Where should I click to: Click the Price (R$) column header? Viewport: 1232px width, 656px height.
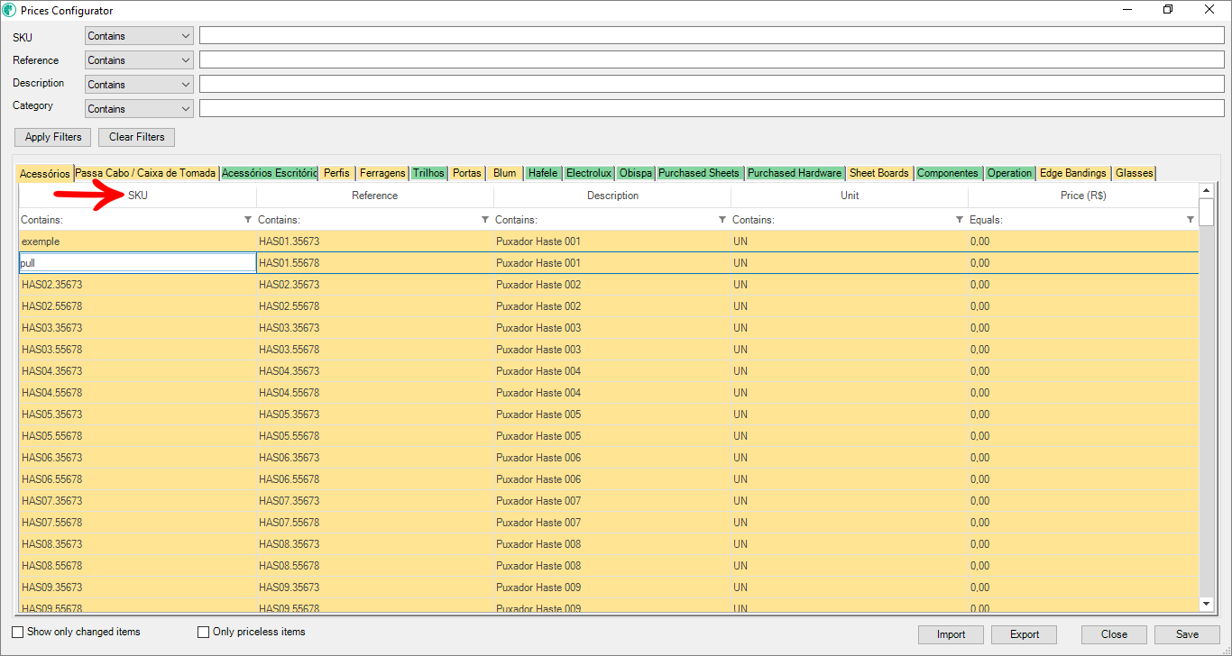1083,196
